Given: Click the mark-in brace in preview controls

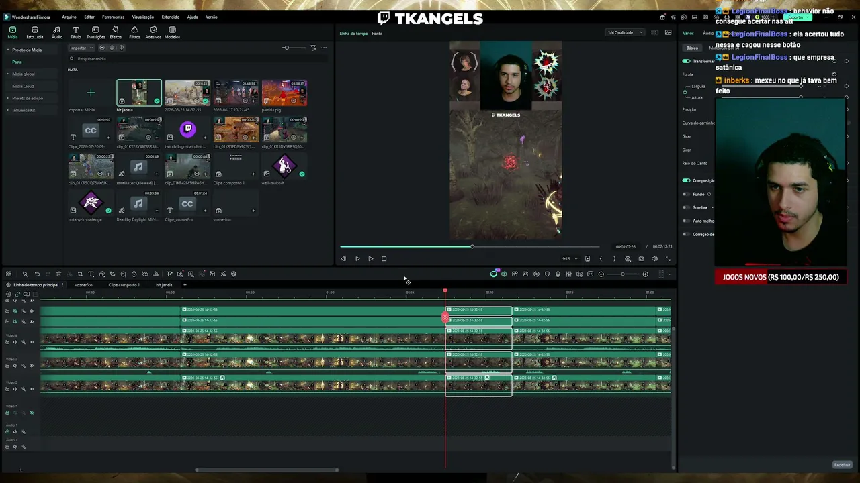Looking at the screenshot, I should (x=601, y=258).
